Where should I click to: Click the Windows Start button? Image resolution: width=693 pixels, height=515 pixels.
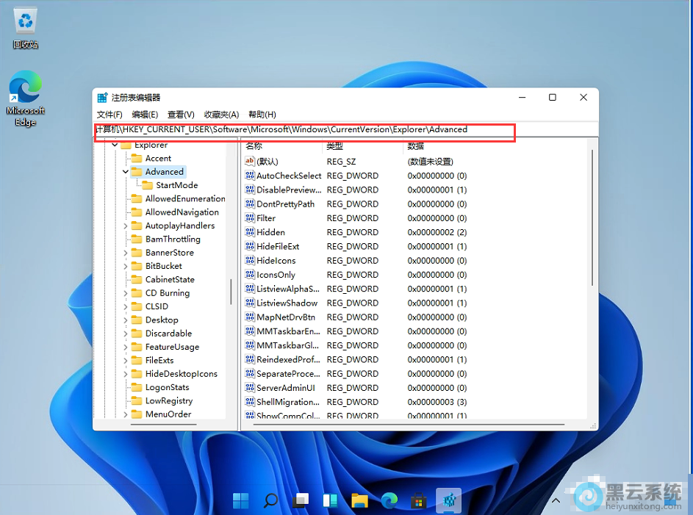[241, 501]
